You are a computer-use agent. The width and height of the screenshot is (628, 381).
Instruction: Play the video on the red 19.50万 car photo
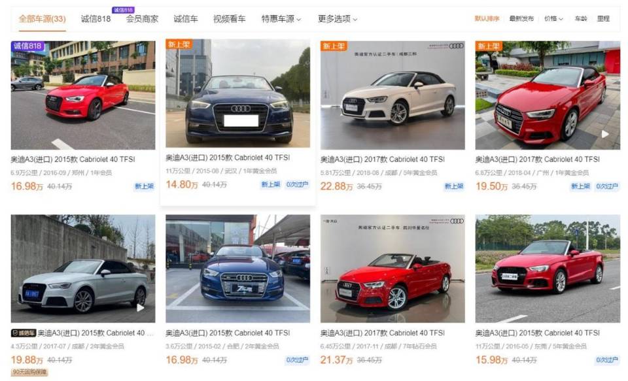pyautogui.click(x=605, y=135)
